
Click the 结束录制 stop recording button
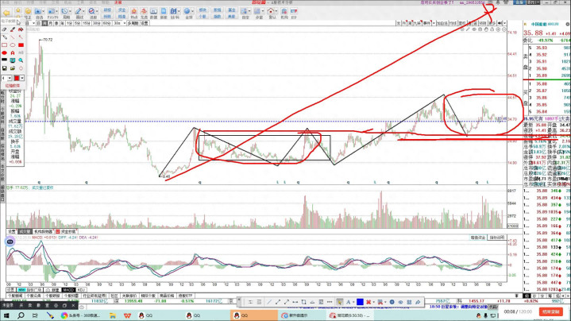(551, 311)
